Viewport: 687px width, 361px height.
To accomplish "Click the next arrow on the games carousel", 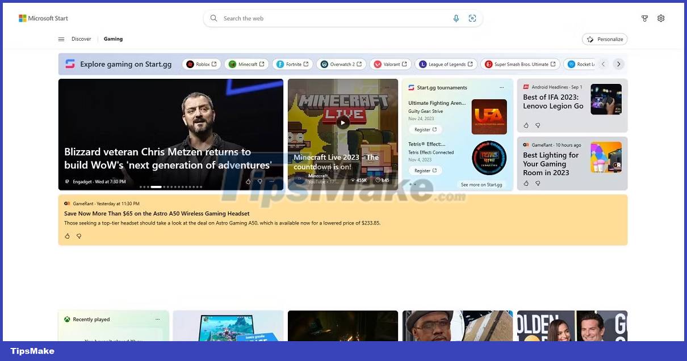I will click(x=618, y=64).
